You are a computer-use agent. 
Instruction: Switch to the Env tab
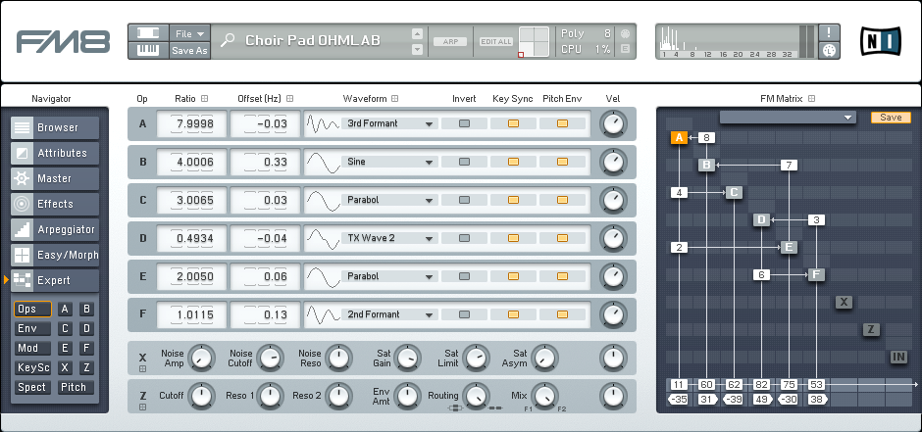[x=32, y=329]
